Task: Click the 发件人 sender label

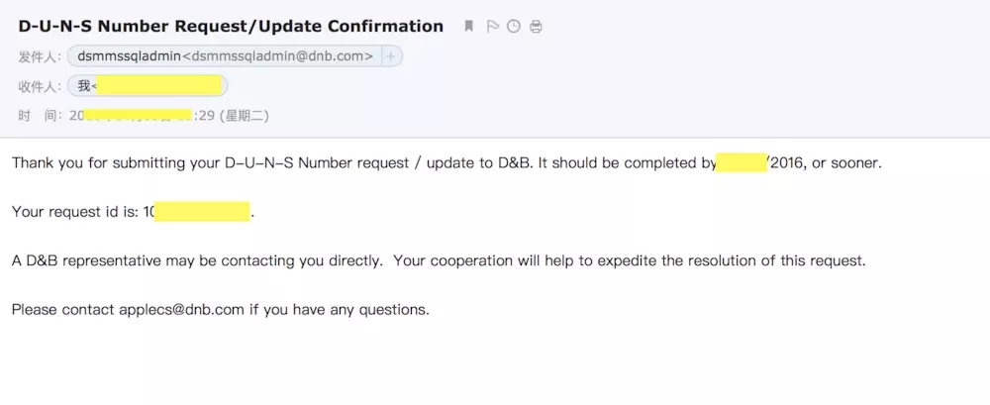Action: [40, 57]
